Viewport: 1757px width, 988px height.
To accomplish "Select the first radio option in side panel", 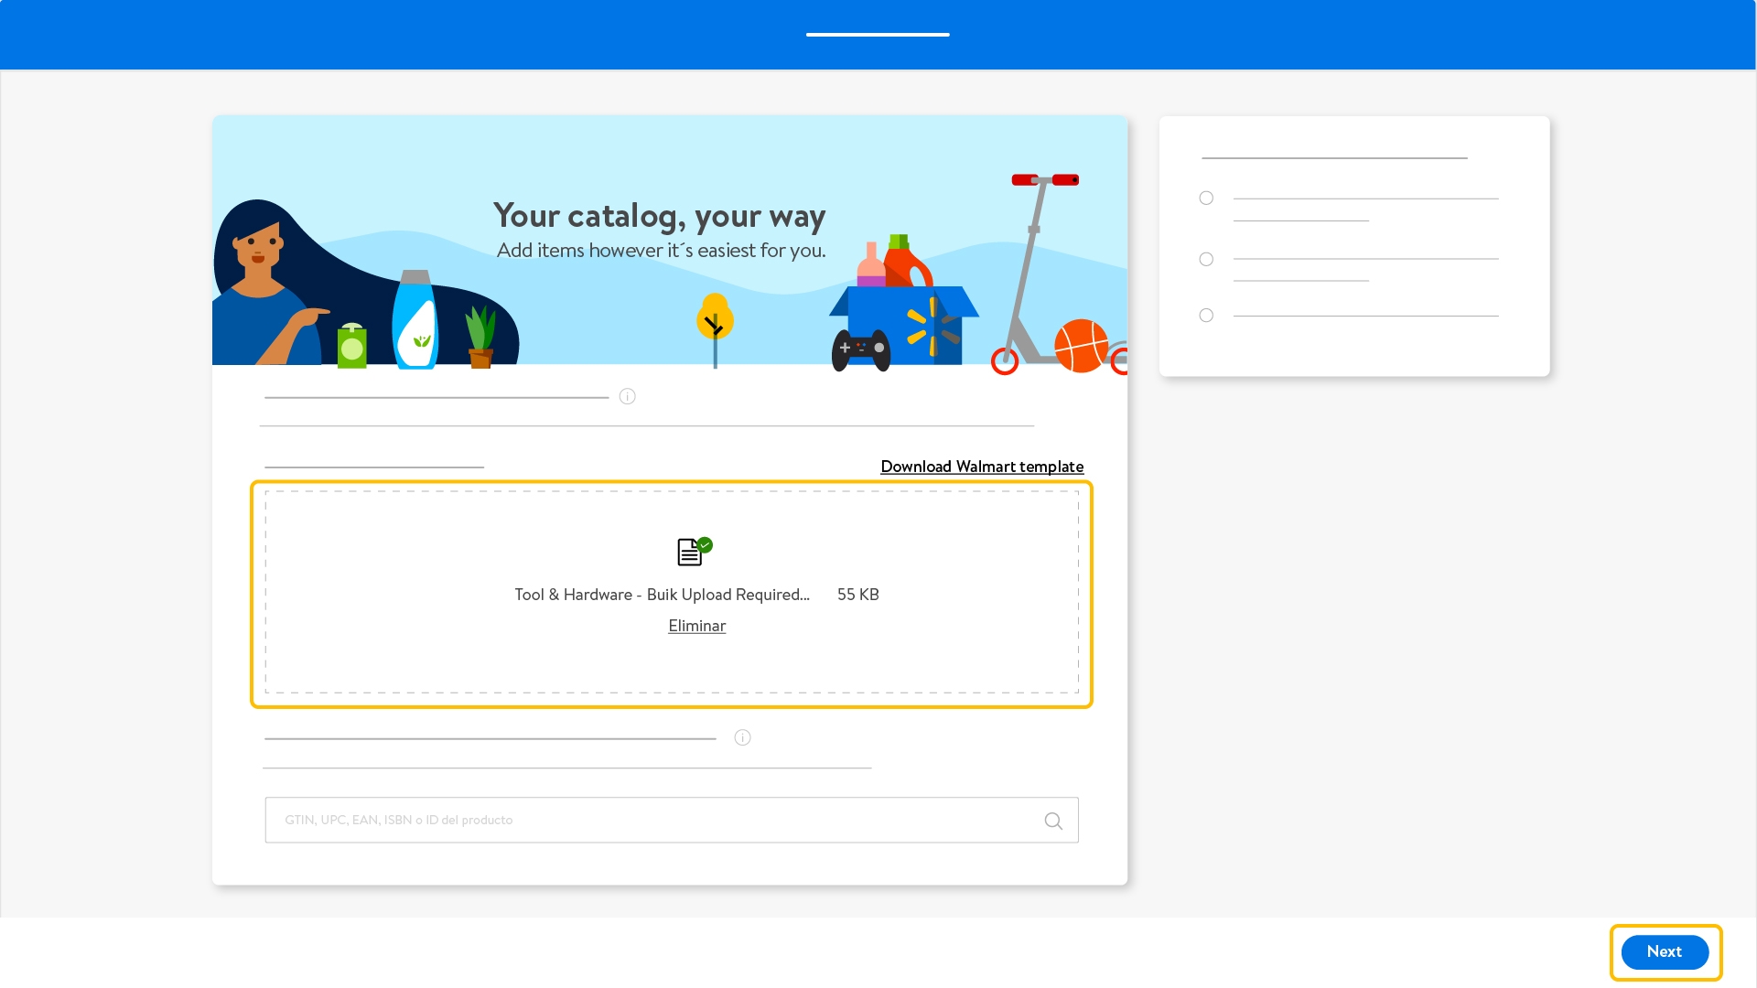I will point(1206,198).
